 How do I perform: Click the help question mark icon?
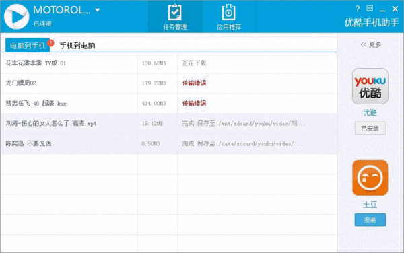(x=358, y=9)
